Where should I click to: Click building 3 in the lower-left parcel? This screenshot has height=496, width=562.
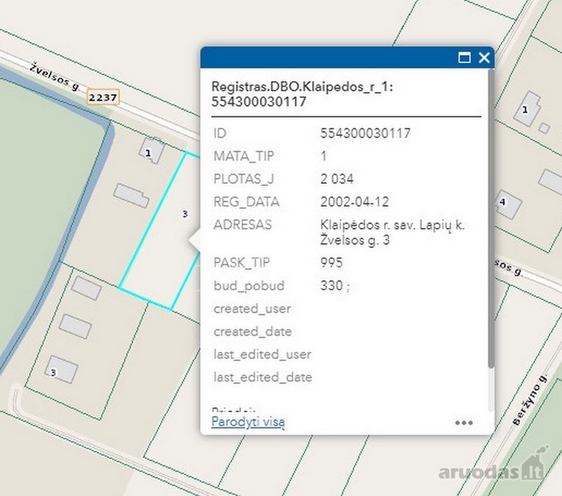(61, 369)
